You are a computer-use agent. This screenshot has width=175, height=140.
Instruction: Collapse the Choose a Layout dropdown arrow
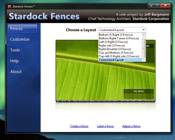point(143,30)
